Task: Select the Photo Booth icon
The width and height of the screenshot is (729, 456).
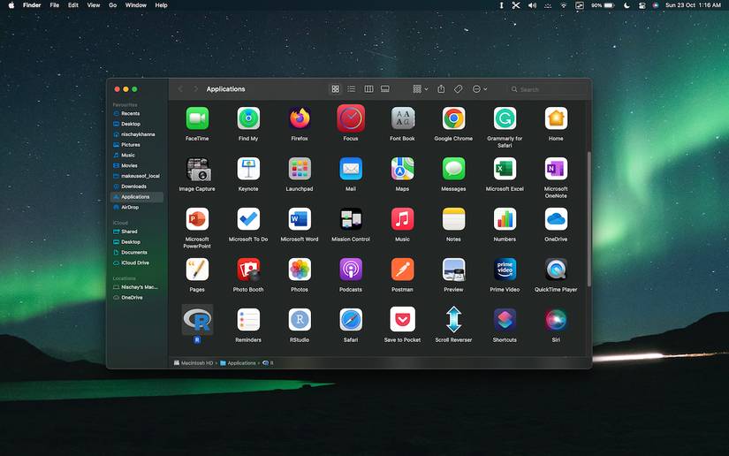Action: [x=248, y=270]
